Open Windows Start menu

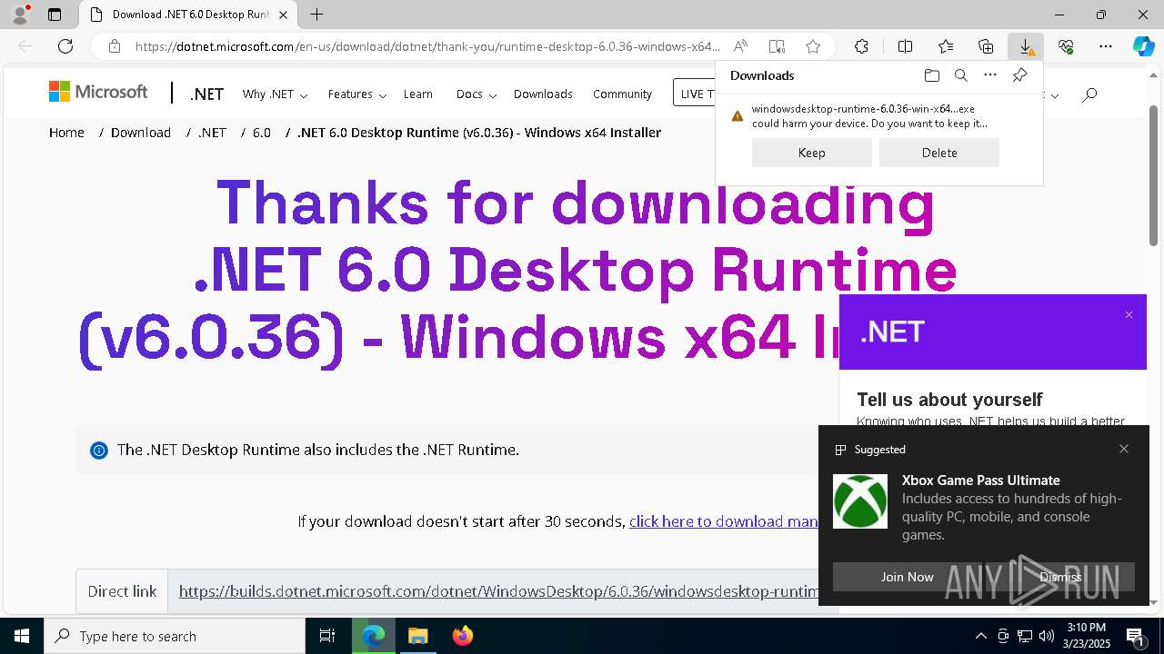click(x=22, y=636)
